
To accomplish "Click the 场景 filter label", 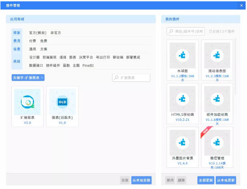I will pos(17,49).
